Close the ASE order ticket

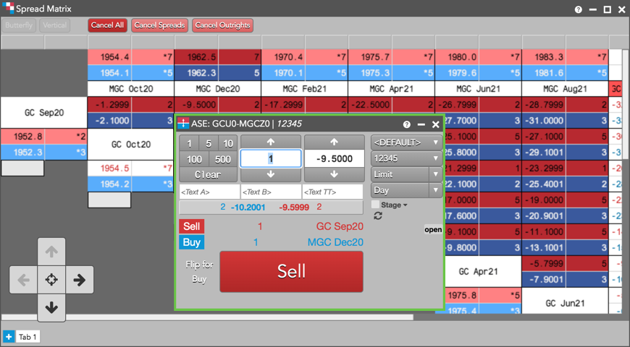click(435, 124)
